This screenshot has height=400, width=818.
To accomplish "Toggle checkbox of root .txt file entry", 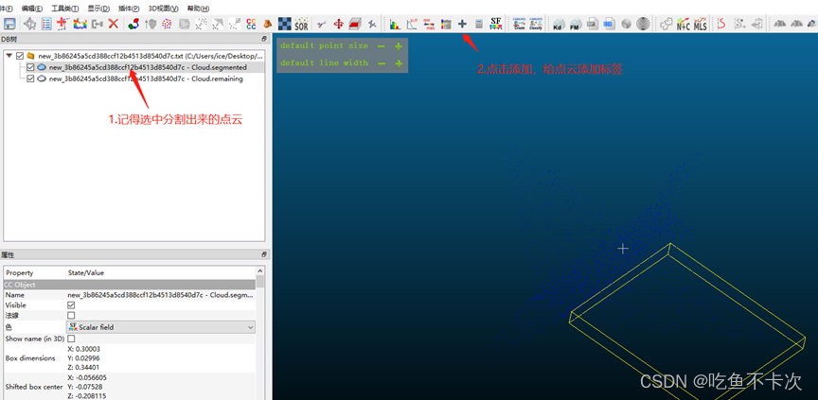I will pos(20,55).
